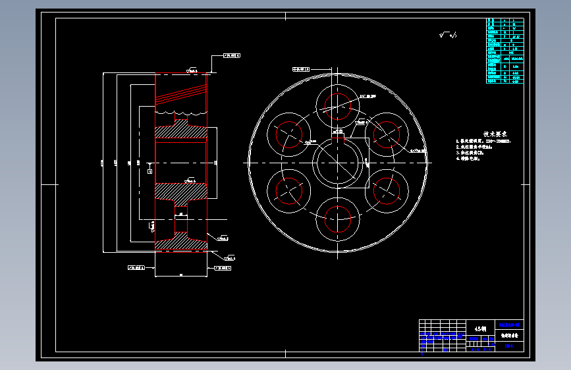571x370 pixels.
Task: Select the face width dimension below section view
Action: click(x=181, y=275)
